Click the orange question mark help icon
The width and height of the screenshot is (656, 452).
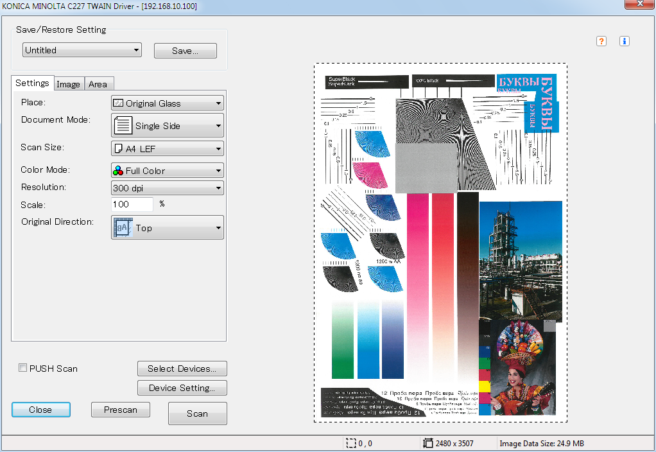[601, 41]
